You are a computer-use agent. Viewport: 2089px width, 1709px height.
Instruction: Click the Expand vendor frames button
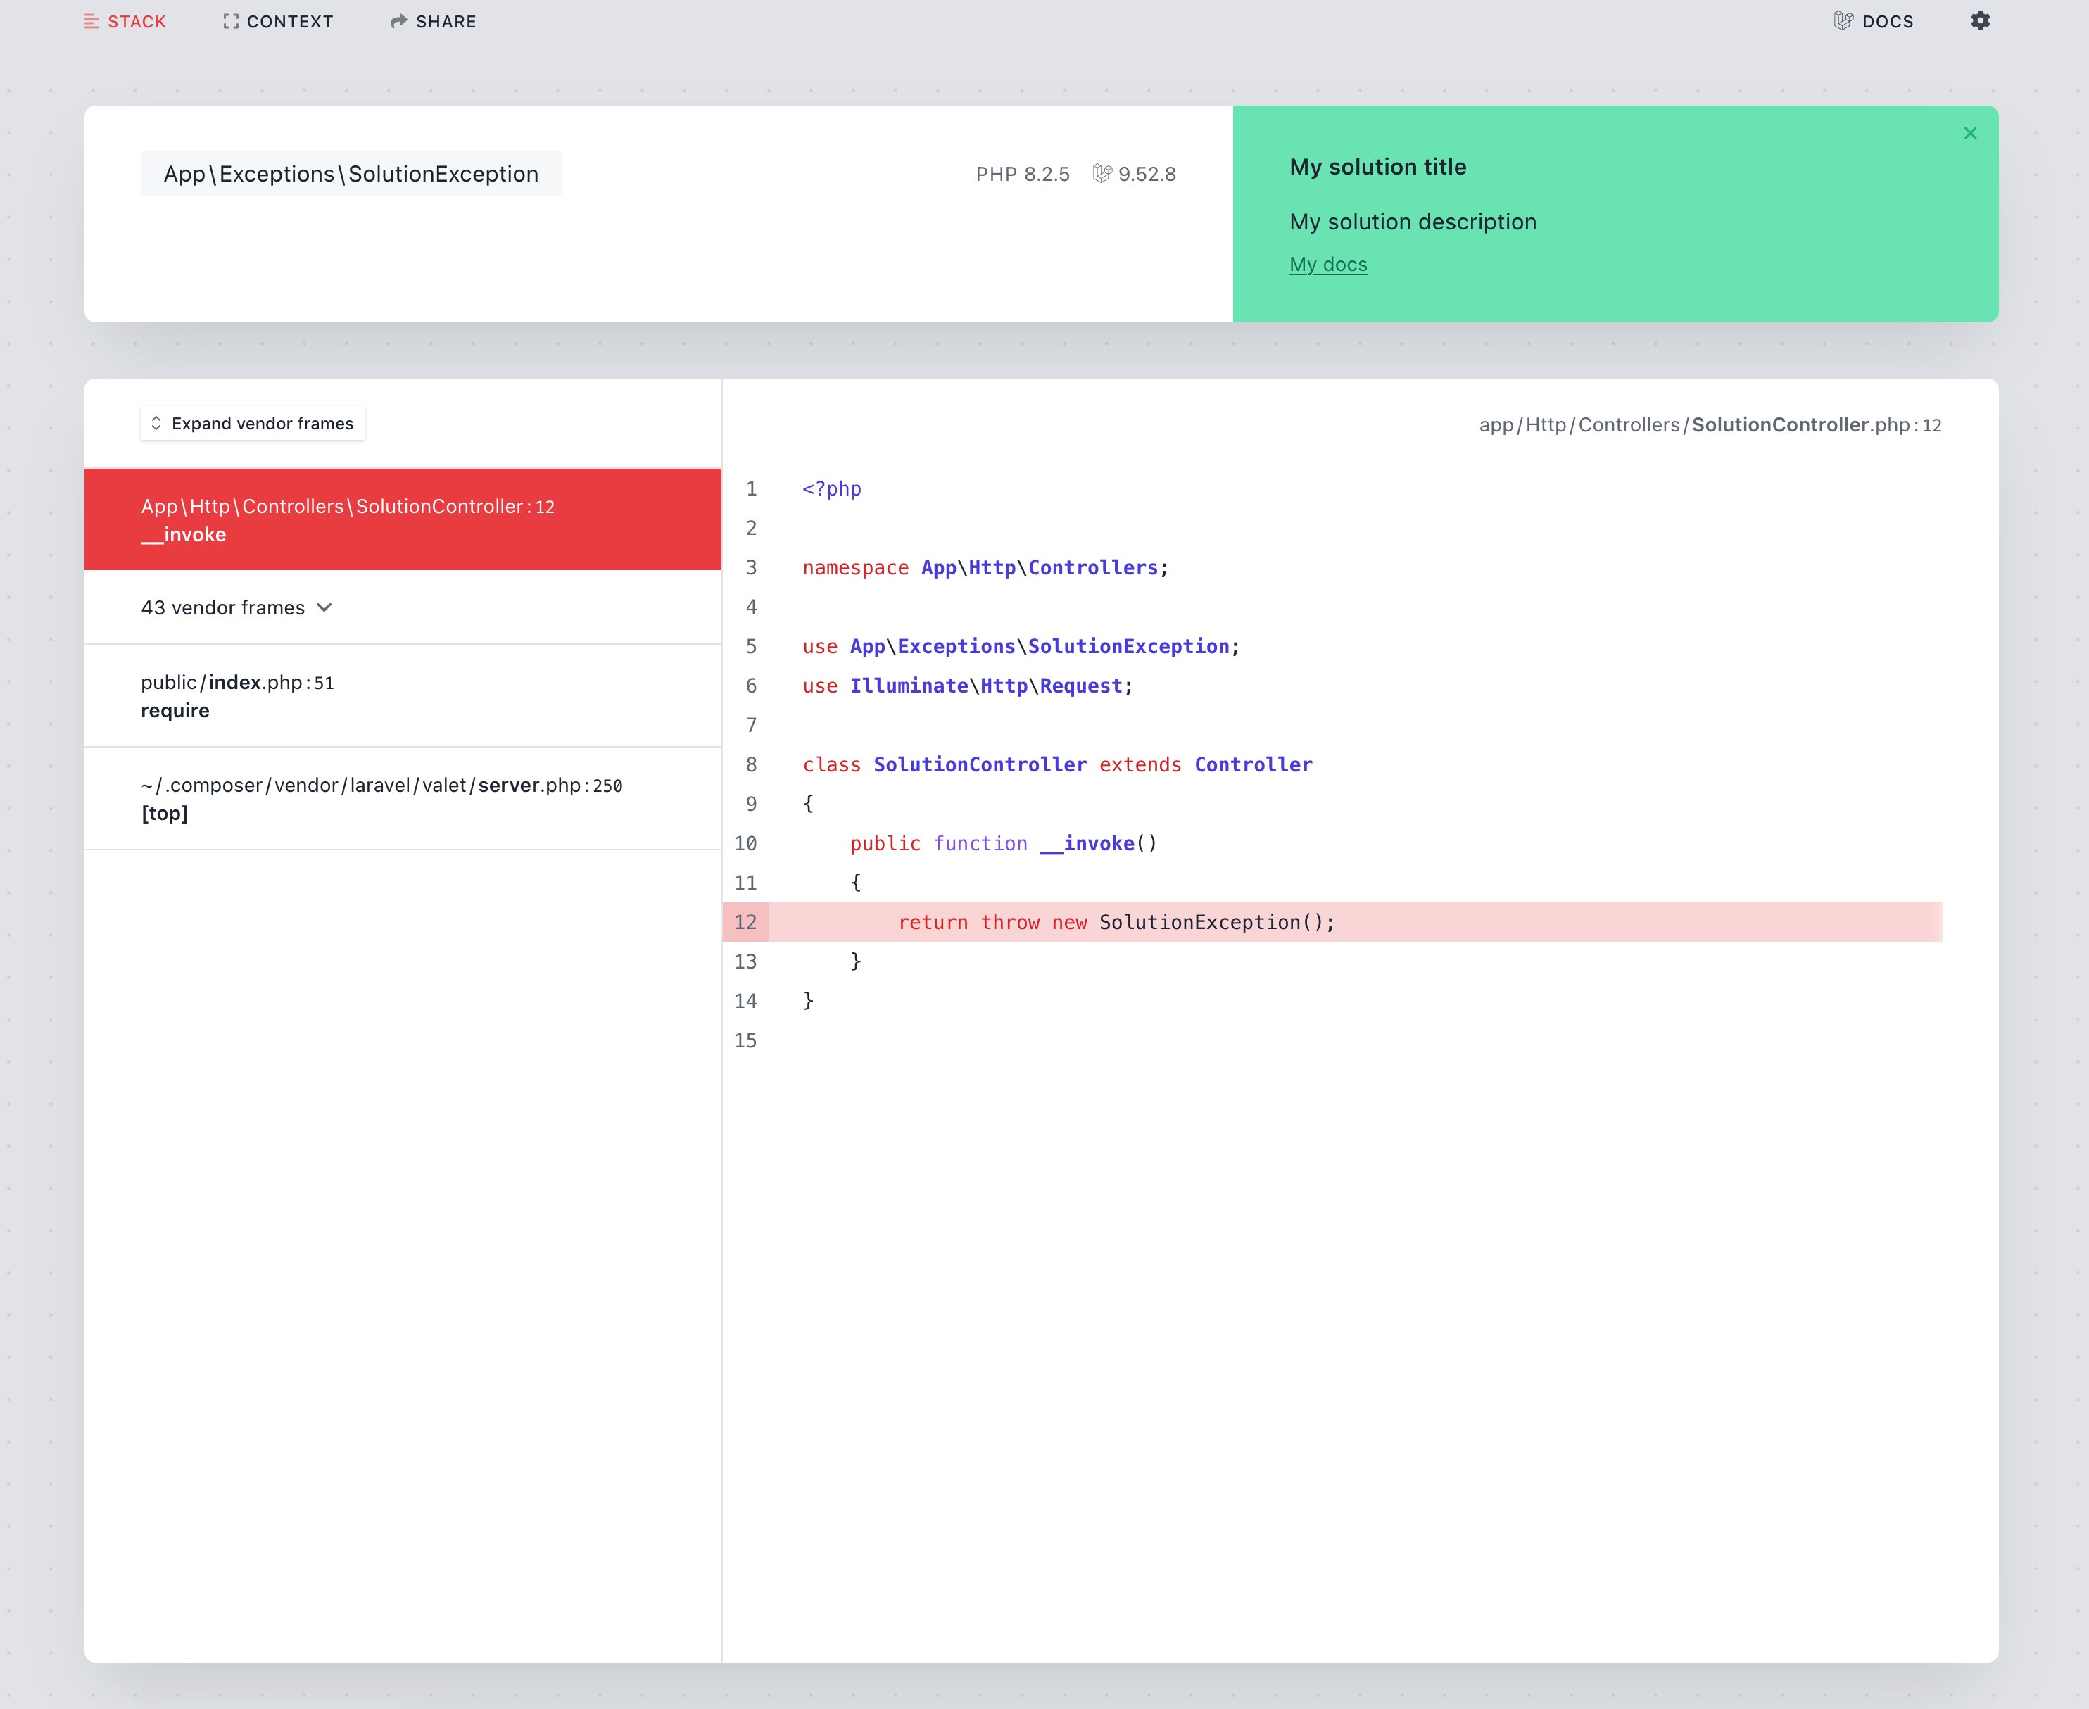pos(252,423)
